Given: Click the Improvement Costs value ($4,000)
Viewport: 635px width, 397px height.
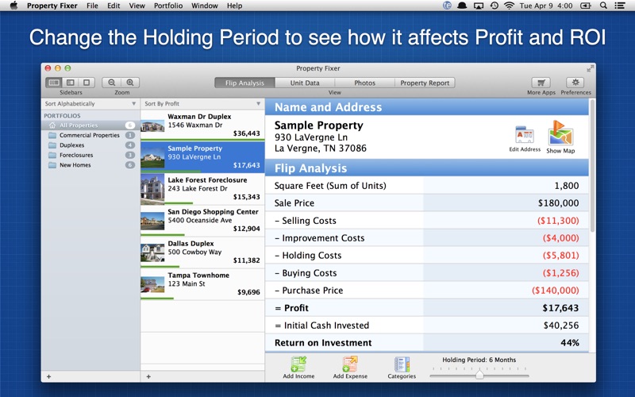Looking at the screenshot, I should (561, 238).
